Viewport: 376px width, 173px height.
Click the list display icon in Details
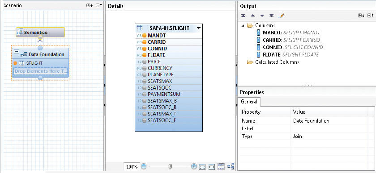point(221,166)
